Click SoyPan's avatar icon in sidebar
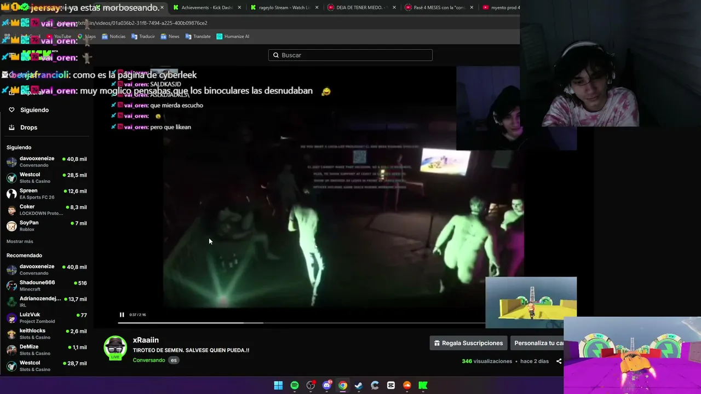701x394 pixels. point(12,225)
